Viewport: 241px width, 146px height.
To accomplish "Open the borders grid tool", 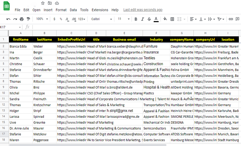I will pyautogui.click(x=172, y=19).
